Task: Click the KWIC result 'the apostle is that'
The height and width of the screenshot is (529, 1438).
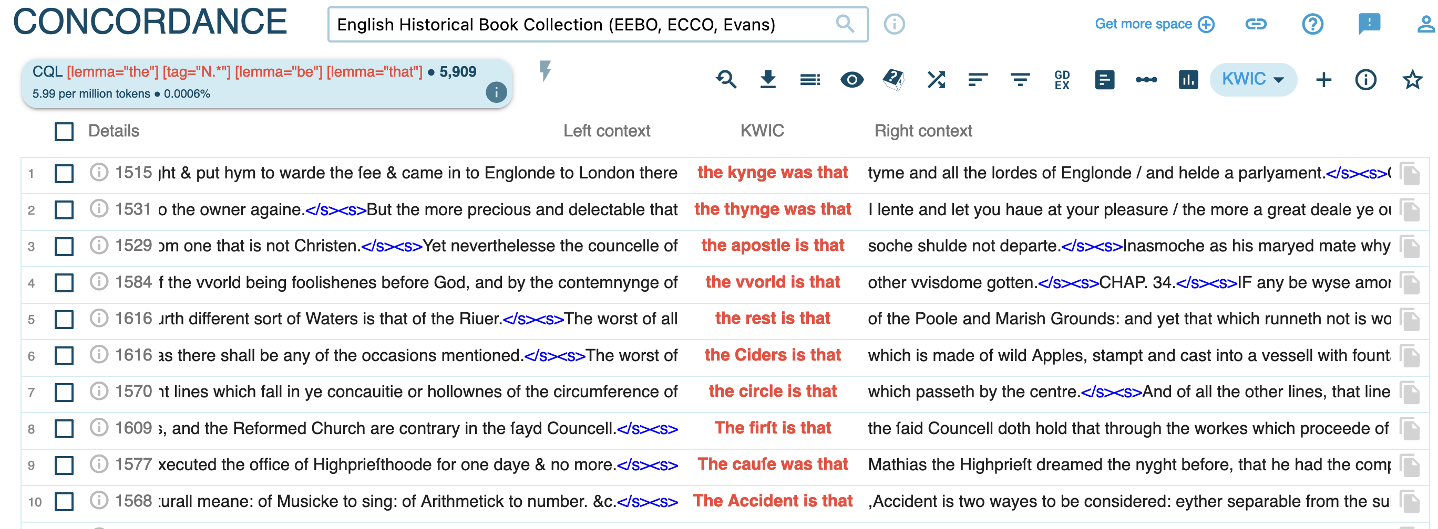Action: tap(772, 245)
